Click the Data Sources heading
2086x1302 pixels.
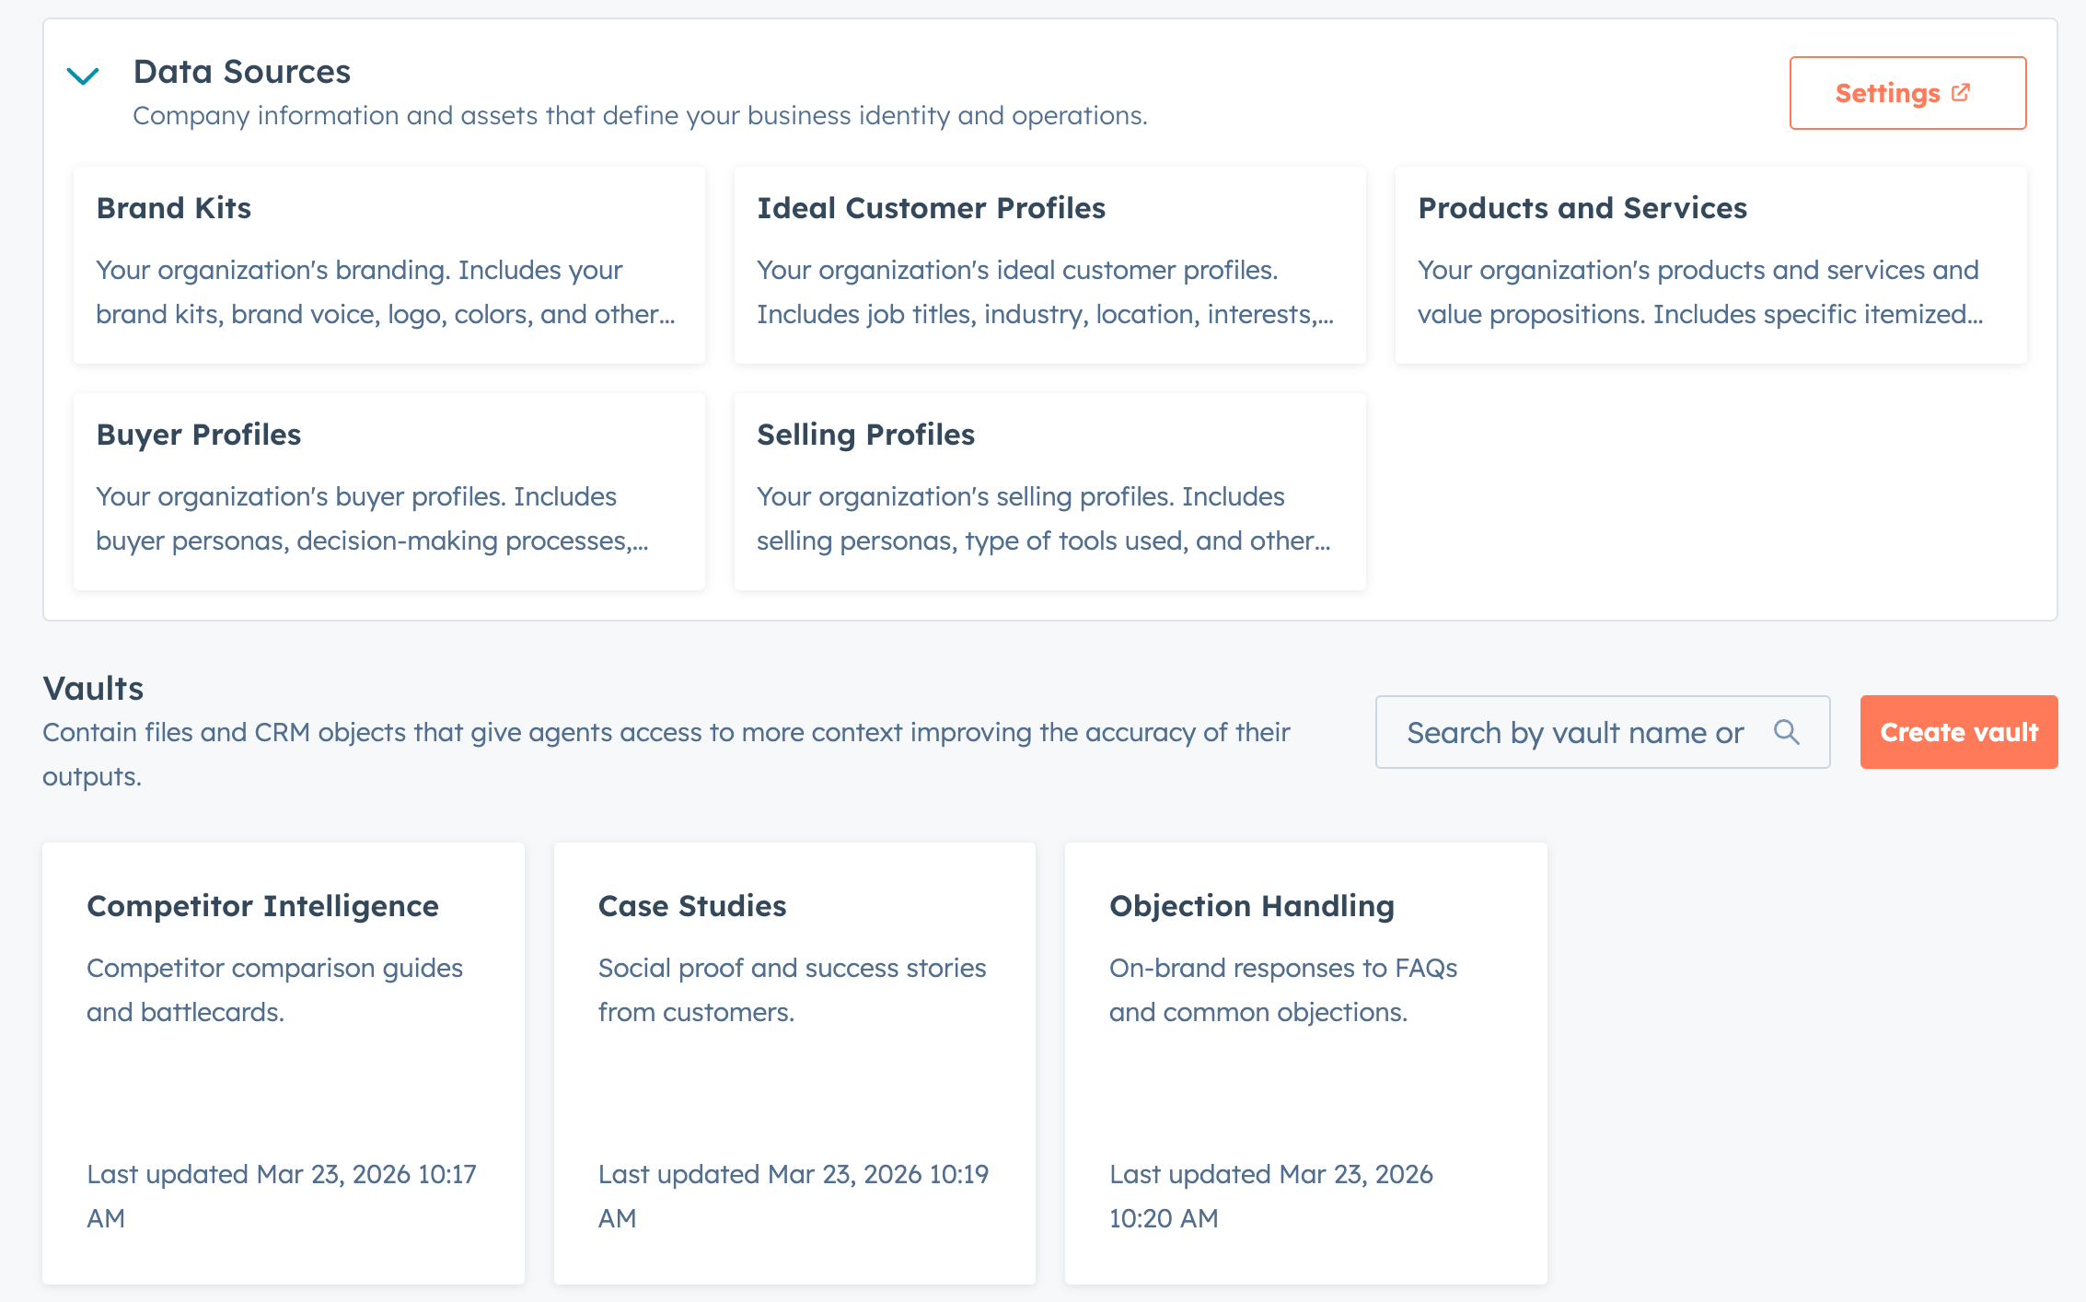241,72
